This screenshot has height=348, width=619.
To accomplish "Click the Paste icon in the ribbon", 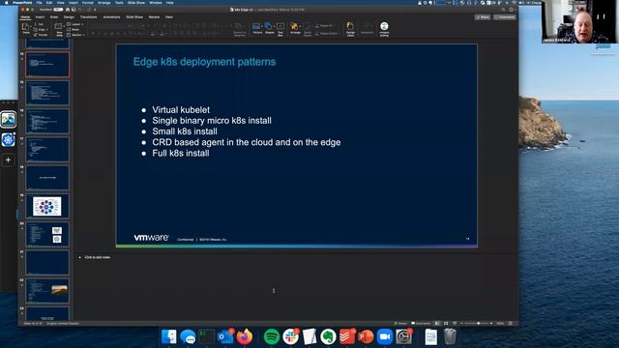I will (x=26, y=28).
